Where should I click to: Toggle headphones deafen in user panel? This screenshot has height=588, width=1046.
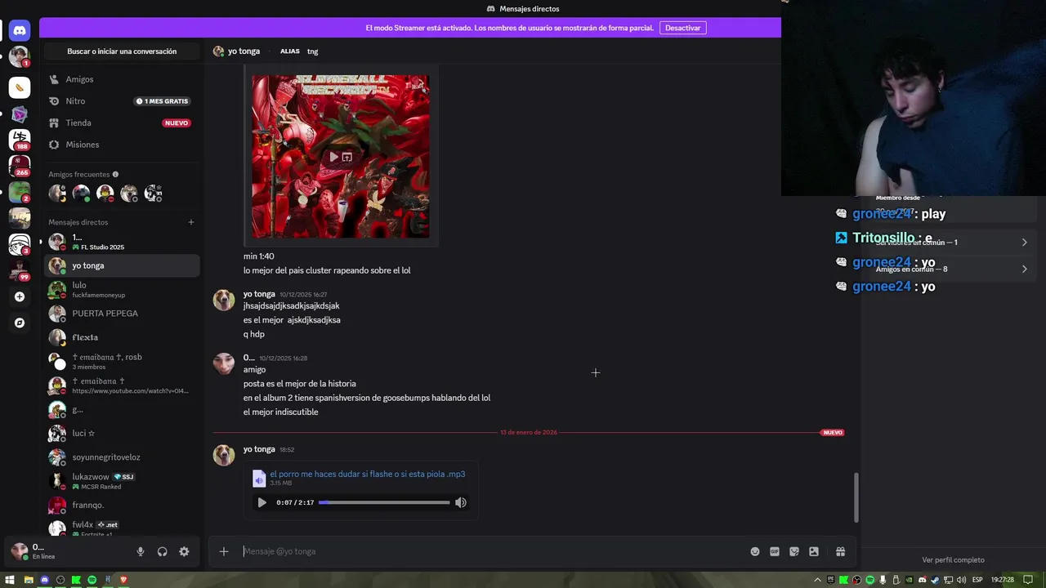162,551
